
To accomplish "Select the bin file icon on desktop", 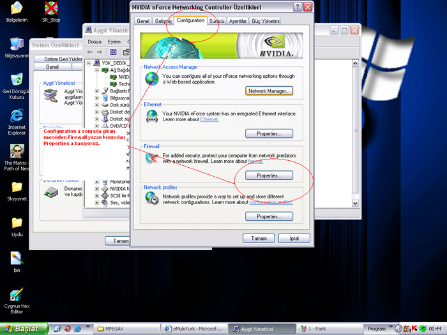I will pos(17,262).
